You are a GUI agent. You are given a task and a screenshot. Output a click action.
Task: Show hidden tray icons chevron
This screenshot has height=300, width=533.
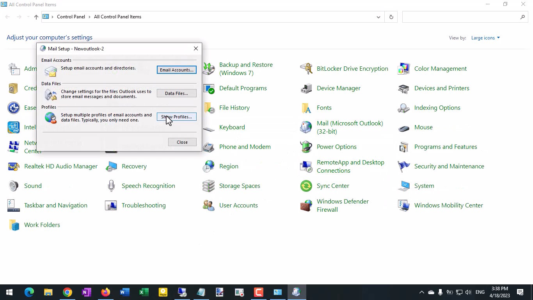click(x=421, y=292)
